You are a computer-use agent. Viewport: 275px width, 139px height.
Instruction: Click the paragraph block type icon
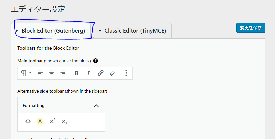coord(24,73)
